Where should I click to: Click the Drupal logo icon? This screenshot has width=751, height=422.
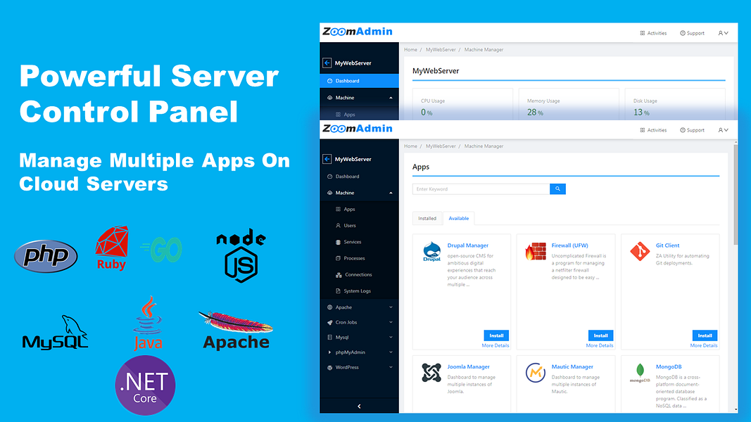pyautogui.click(x=431, y=252)
